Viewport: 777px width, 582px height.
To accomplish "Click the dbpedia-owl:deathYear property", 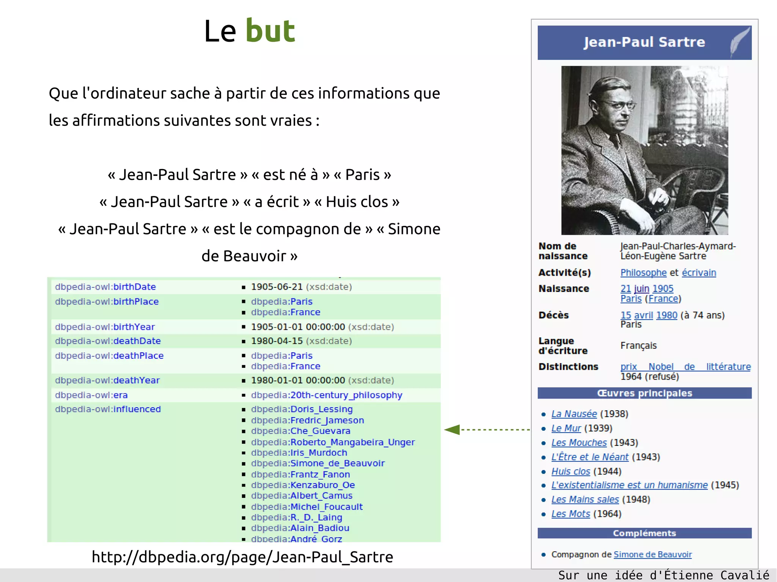I will pyautogui.click(x=107, y=380).
